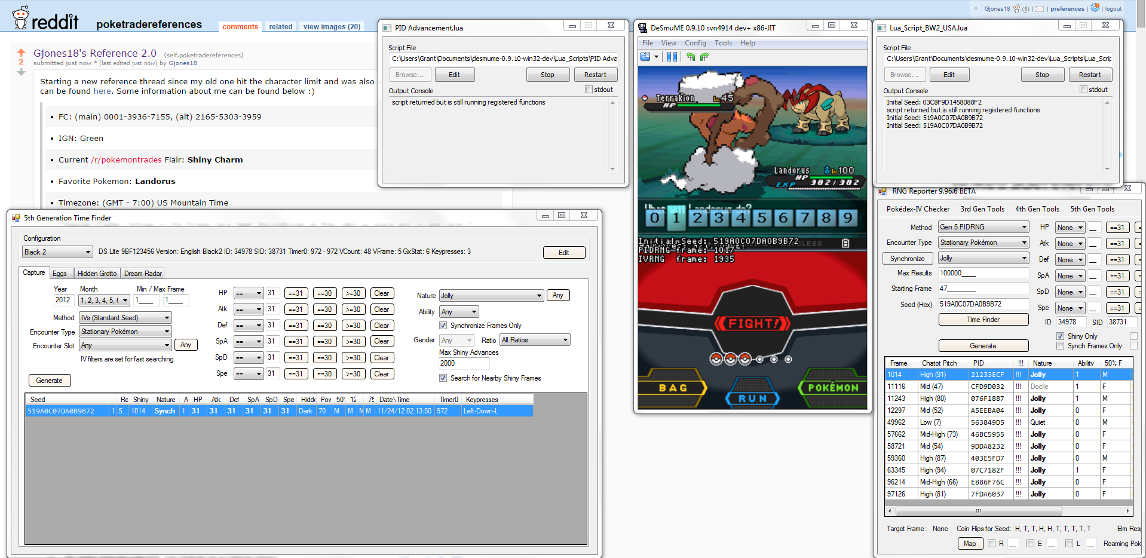Tap the BAG button on the DS touch screen

[672, 388]
